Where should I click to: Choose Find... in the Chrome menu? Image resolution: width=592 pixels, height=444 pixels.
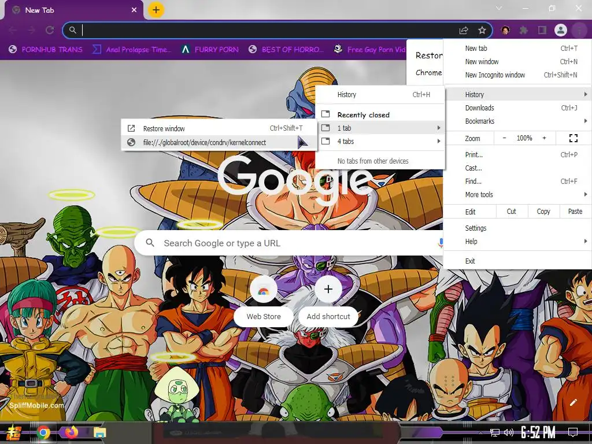click(517, 181)
